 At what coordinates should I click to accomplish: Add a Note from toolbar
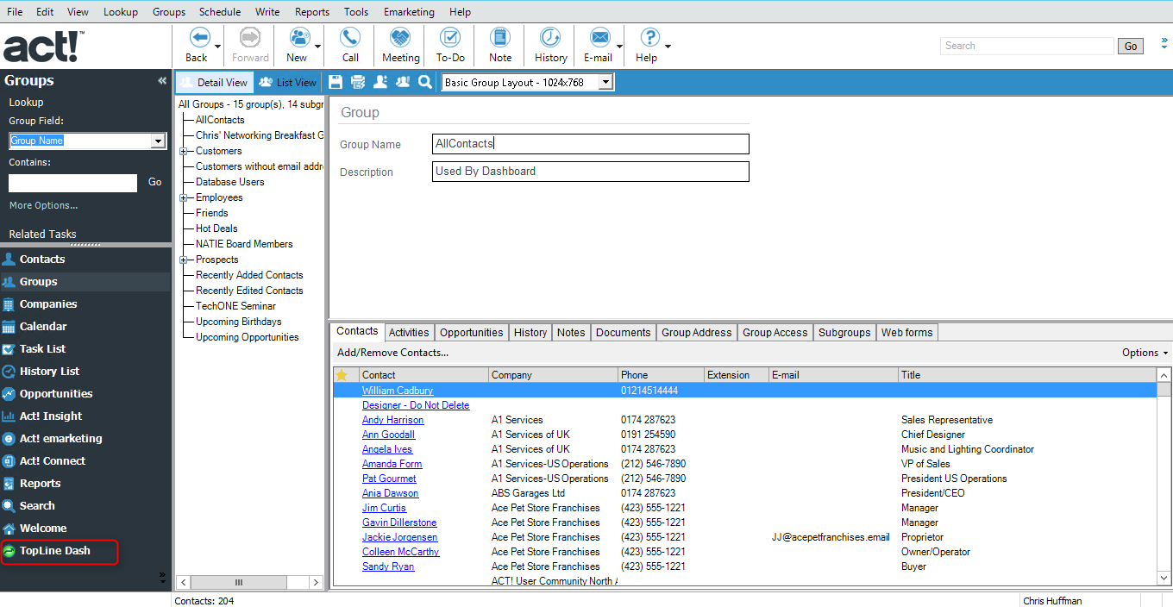[500, 38]
